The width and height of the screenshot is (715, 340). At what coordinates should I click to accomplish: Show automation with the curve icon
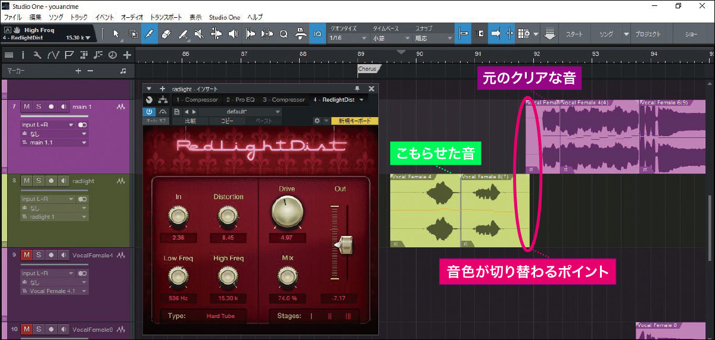coord(53,55)
